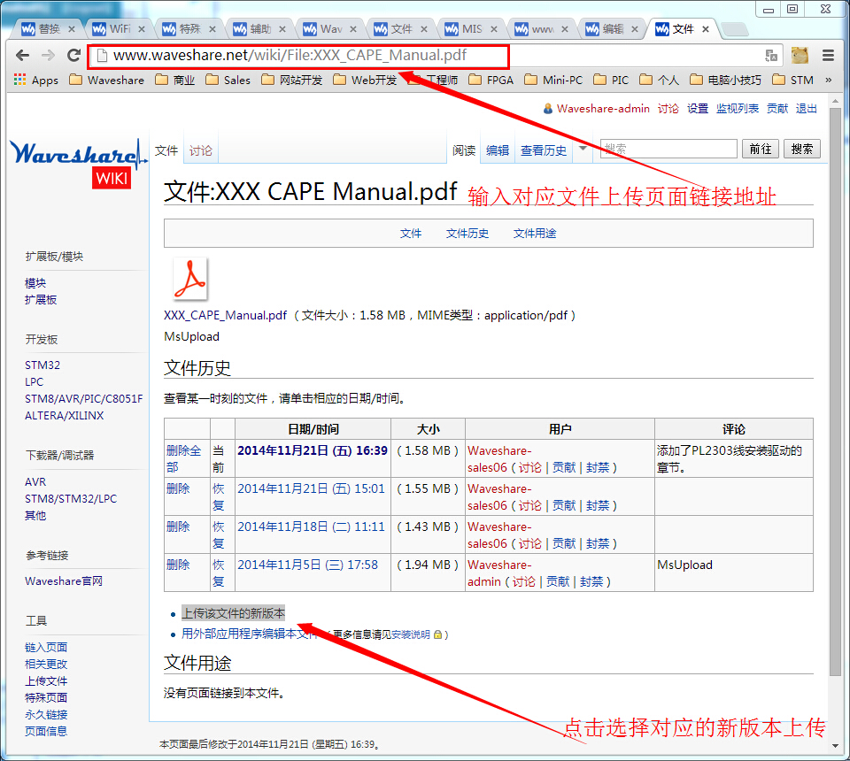Open Waveshare-admin user page
Viewport: 850px width, 761px height.
tap(603, 108)
